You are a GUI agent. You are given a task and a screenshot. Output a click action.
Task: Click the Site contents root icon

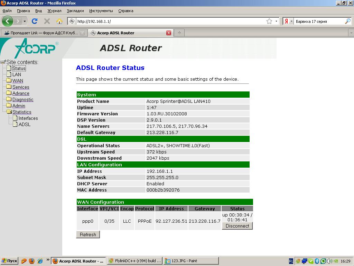(x=3, y=62)
